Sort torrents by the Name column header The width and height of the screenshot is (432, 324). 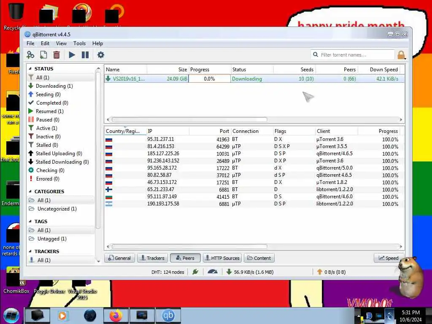pos(126,70)
